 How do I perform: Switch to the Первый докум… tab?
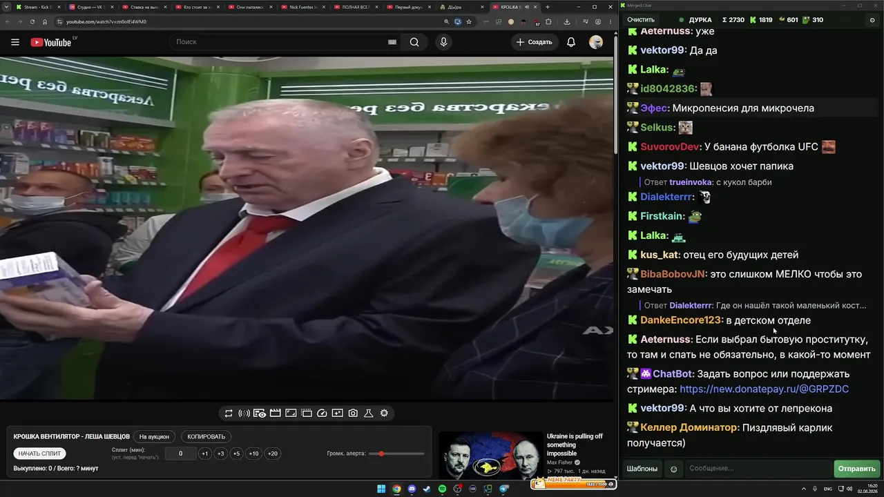[409, 7]
